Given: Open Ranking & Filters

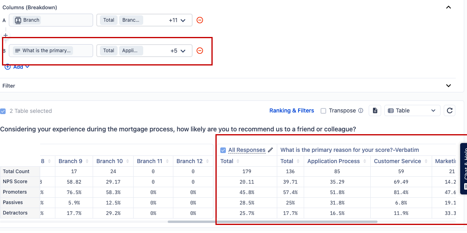Looking at the screenshot, I should coord(291,110).
